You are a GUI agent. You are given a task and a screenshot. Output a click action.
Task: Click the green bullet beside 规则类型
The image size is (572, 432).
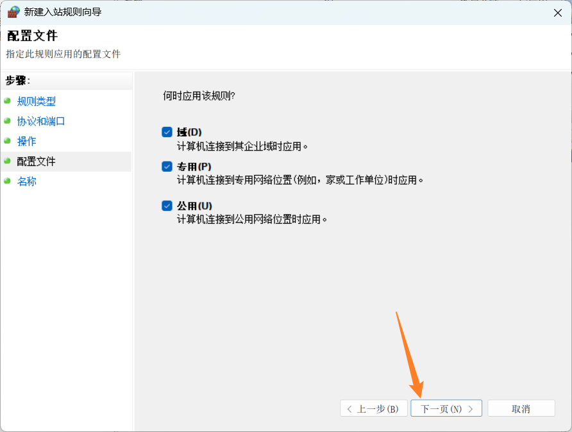click(x=7, y=101)
